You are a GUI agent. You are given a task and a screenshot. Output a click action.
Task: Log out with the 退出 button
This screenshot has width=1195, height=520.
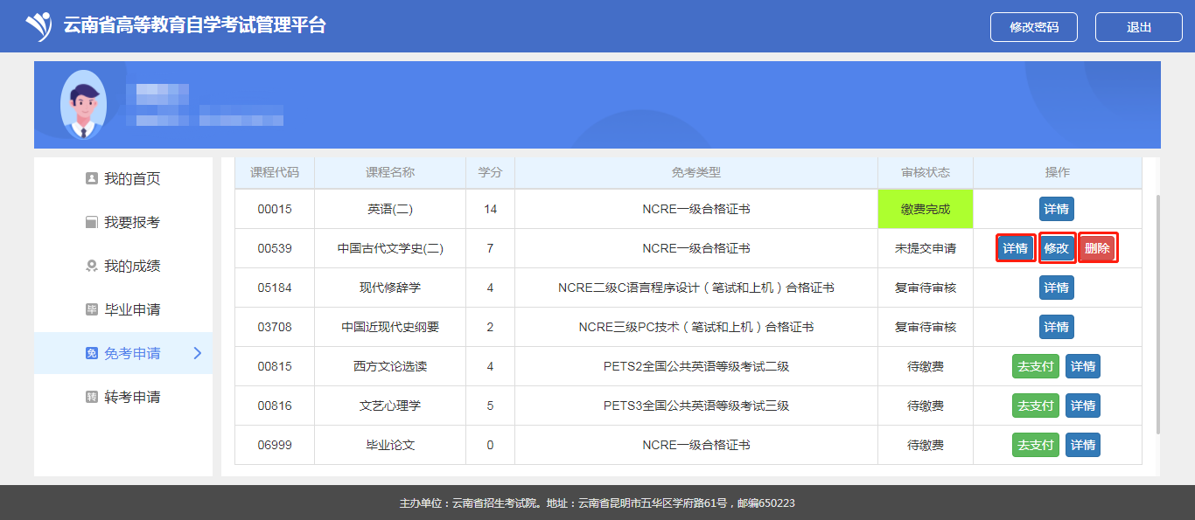point(1138,27)
